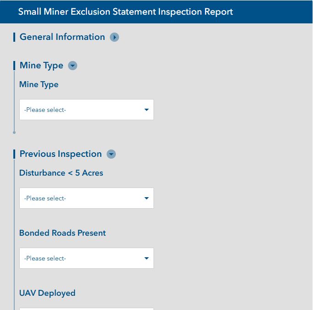
Task: Click the end dot of Mine Type section line
Action: (x=14, y=133)
